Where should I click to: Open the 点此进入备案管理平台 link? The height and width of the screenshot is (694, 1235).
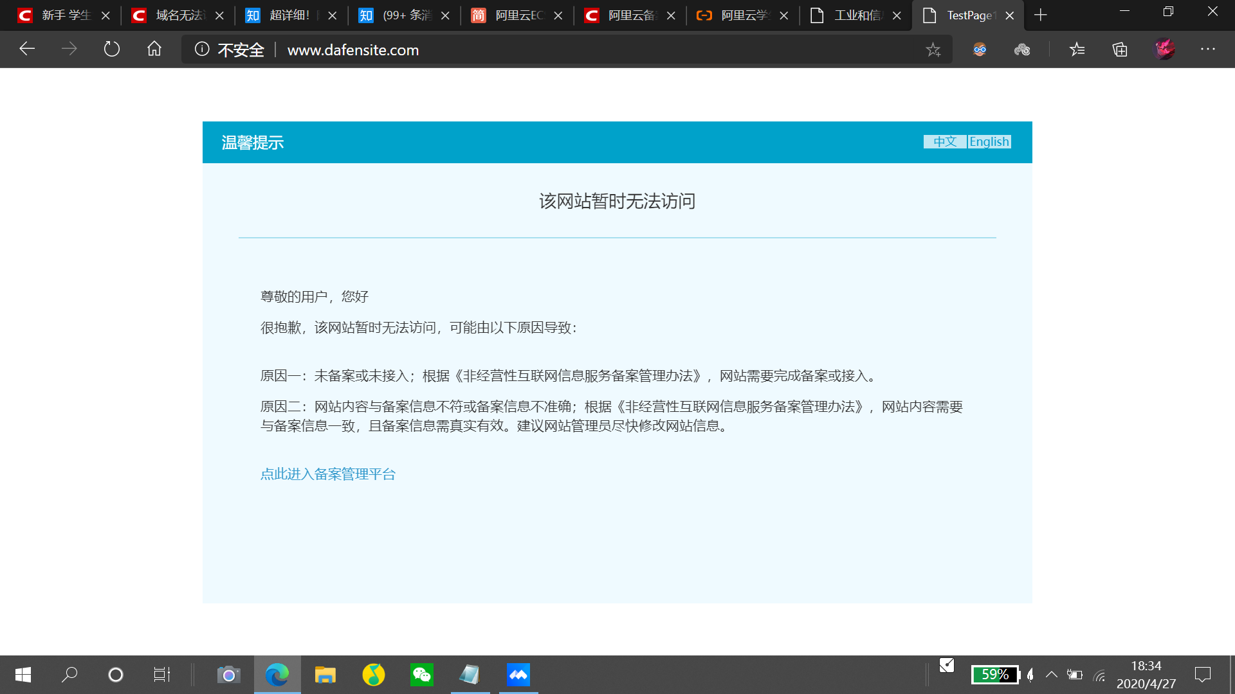[328, 474]
